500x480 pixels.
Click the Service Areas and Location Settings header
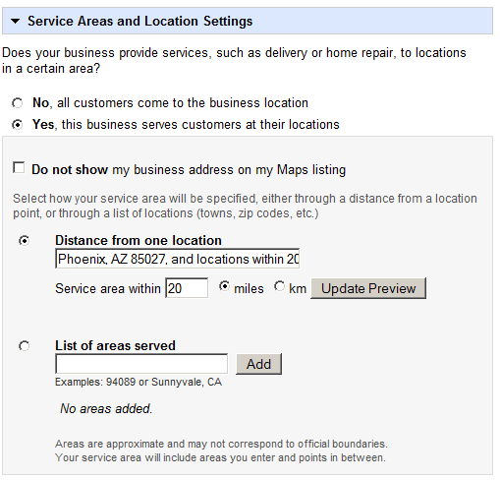point(248,21)
